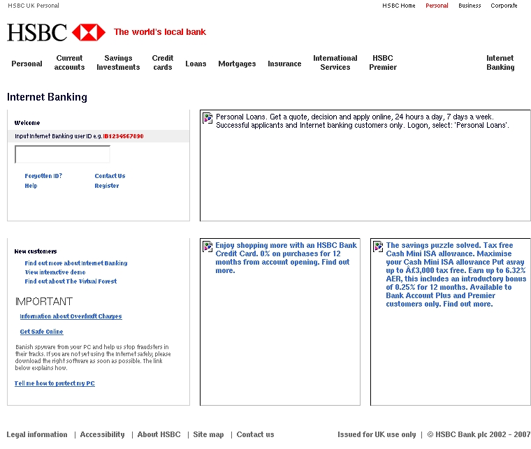Open Find out more about Internet Banking

(x=76, y=263)
